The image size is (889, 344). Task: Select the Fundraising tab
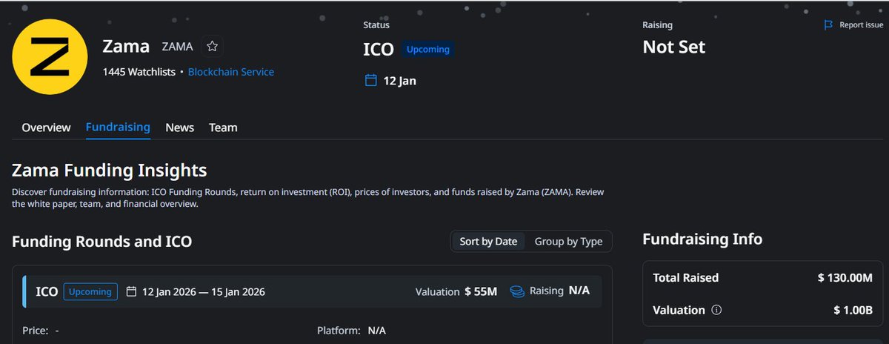(118, 128)
